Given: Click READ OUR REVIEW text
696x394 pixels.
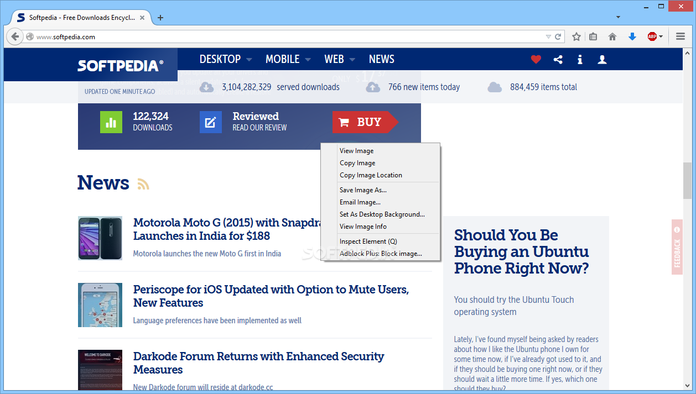Looking at the screenshot, I should pyautogui.click(x=259, y=128).
